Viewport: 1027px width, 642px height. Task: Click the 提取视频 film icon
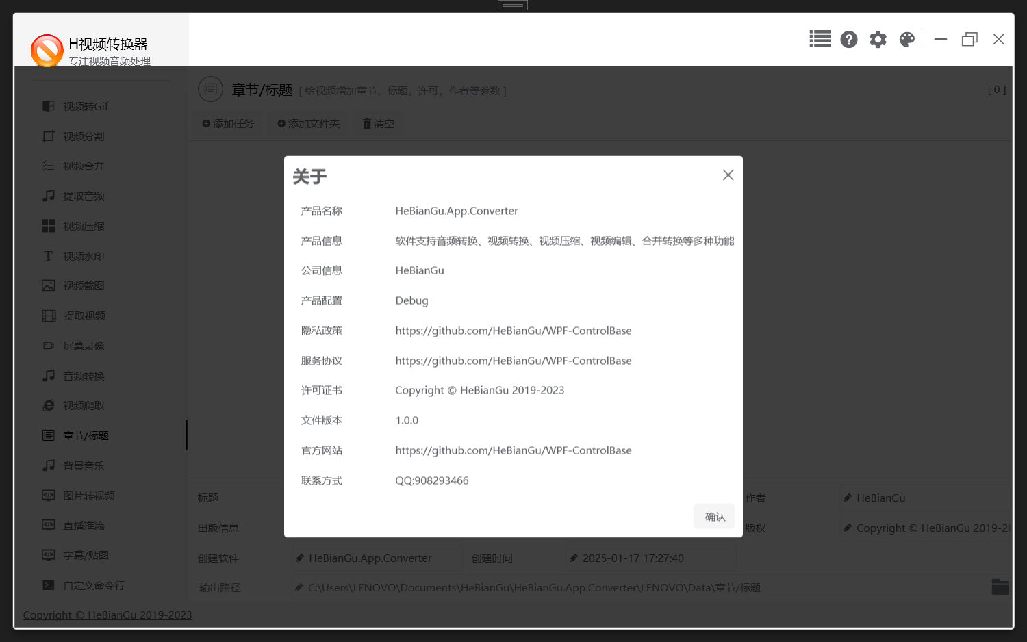tap(49, 316)
